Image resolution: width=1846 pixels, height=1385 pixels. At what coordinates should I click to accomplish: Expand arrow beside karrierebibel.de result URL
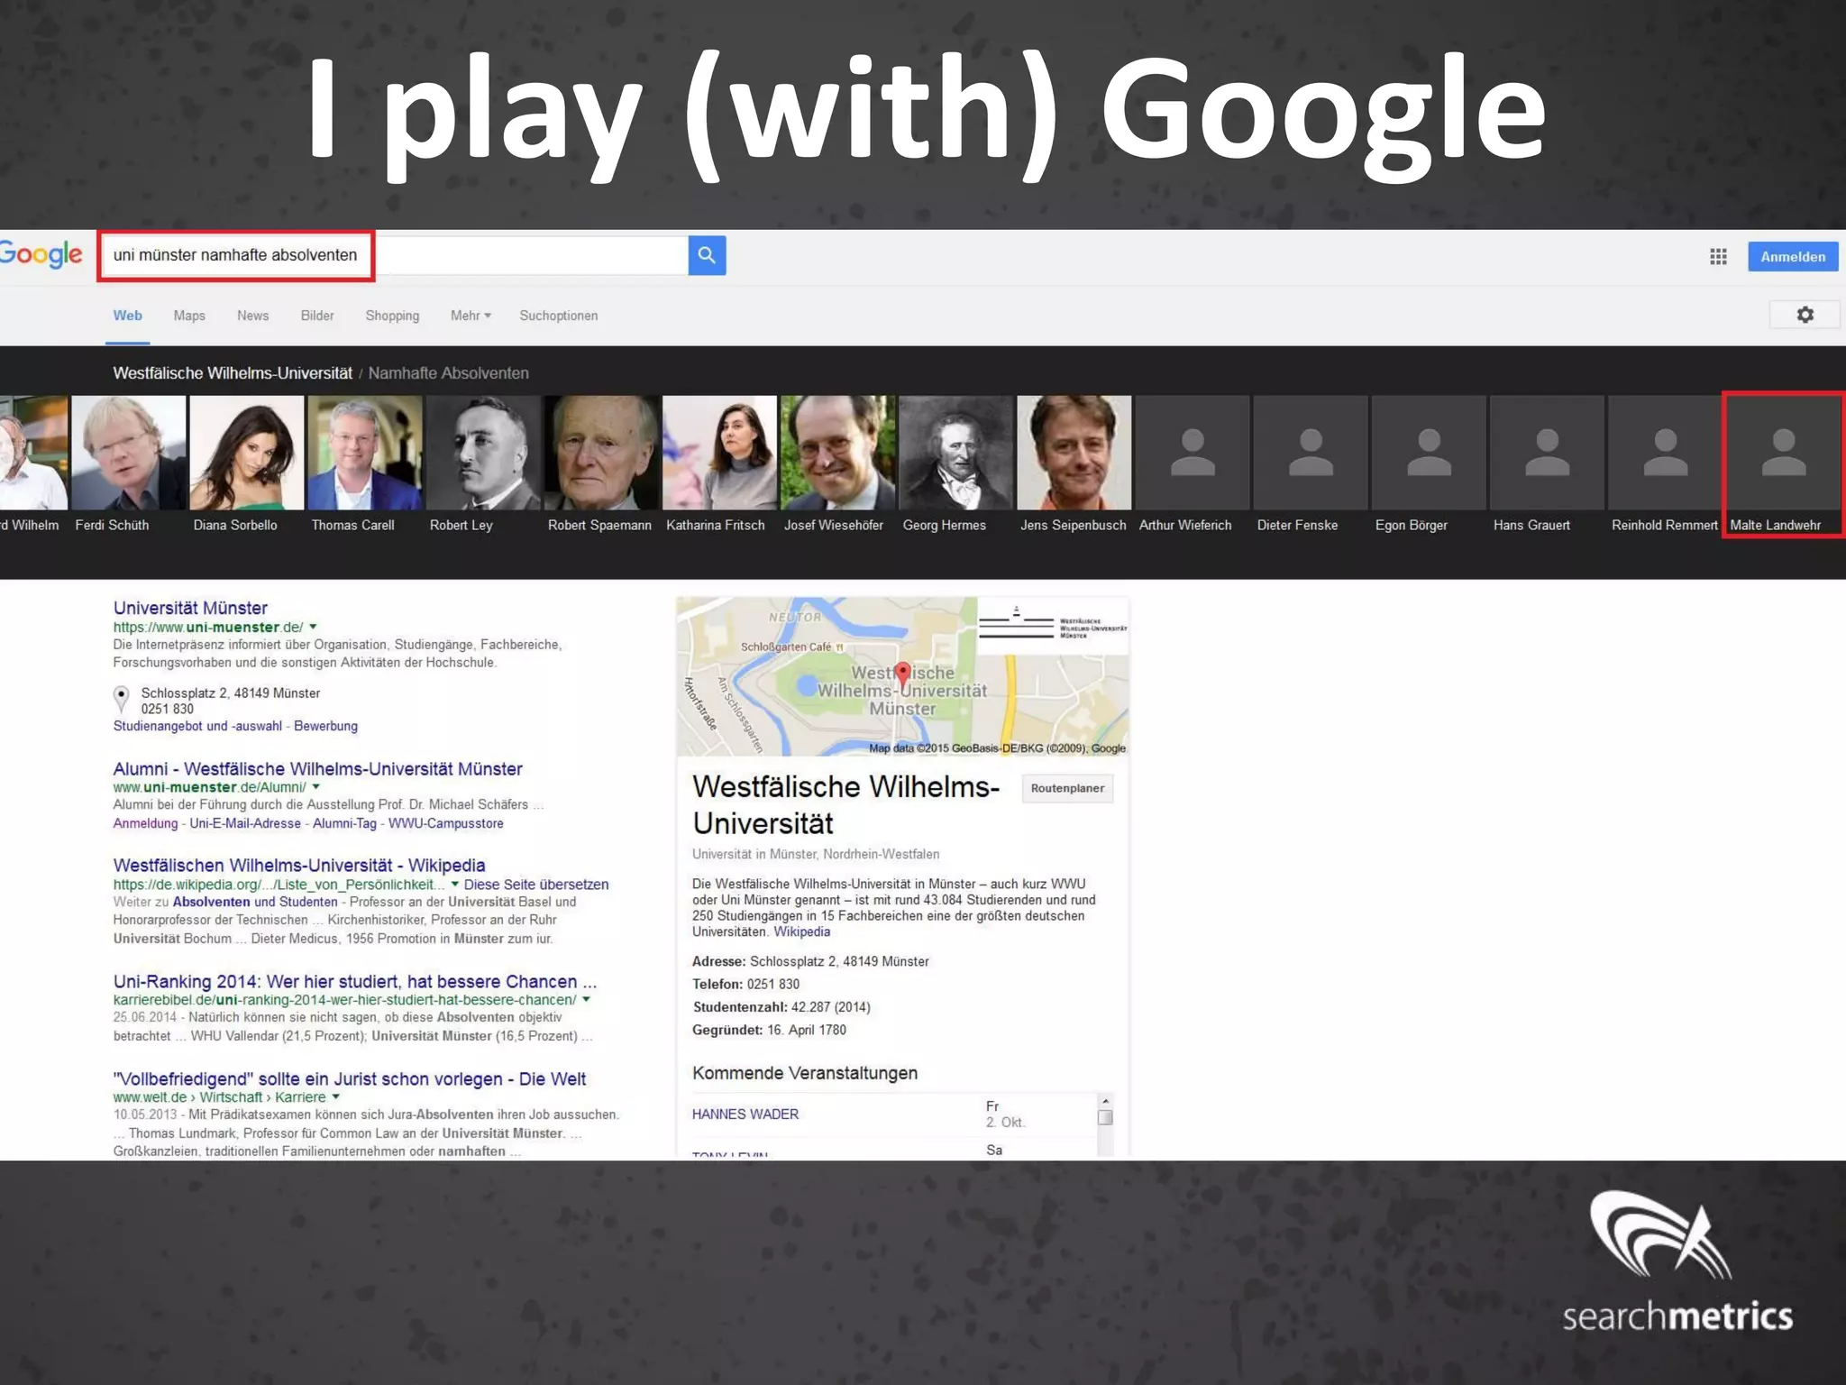pyautogui.click(x=587, y=1000)
